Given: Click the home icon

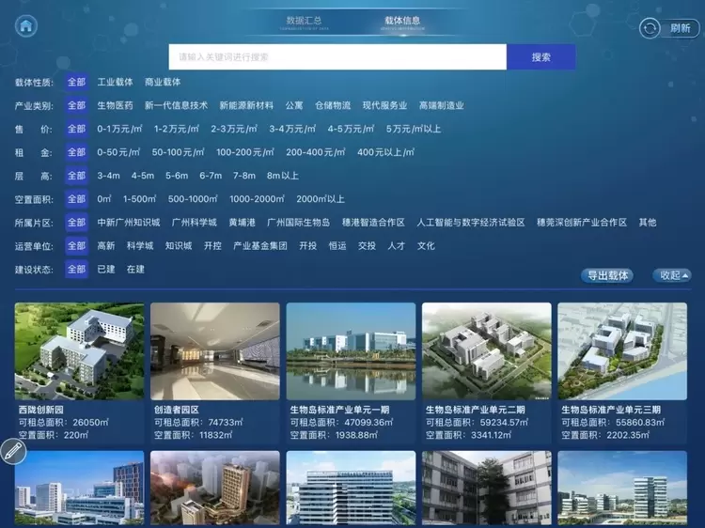Looking at the screenshot, I should (26, 26).
